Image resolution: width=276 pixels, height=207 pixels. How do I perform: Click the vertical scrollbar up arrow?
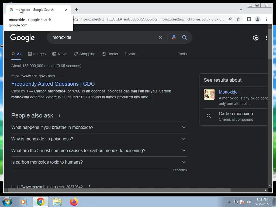pos(270,27)
